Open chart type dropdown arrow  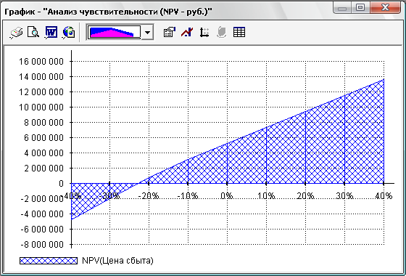147,33
